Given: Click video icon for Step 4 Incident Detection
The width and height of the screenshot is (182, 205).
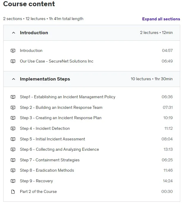Looking at the screenshot, I should 13,129.
